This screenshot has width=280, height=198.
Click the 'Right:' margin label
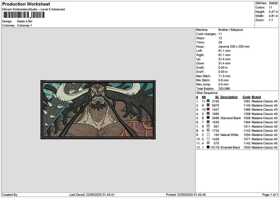200,55
